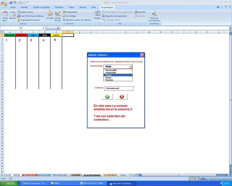Viewport: 232px width, 186px height.
Task: Open PLATAFORMA combobox dropdown arrow
Action: [x=131, y=67]
